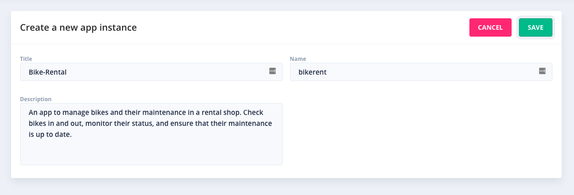Cancel creating the app instance
Image resolution: width=574 pixels, height=195 pixels.
490,27
